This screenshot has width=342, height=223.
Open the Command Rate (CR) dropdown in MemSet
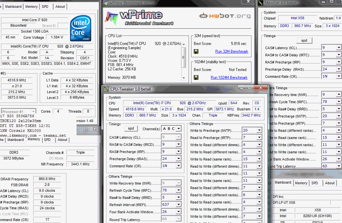tap(338, 76)
